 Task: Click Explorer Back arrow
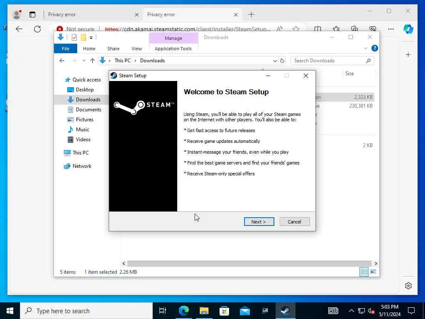pos(62,61)
